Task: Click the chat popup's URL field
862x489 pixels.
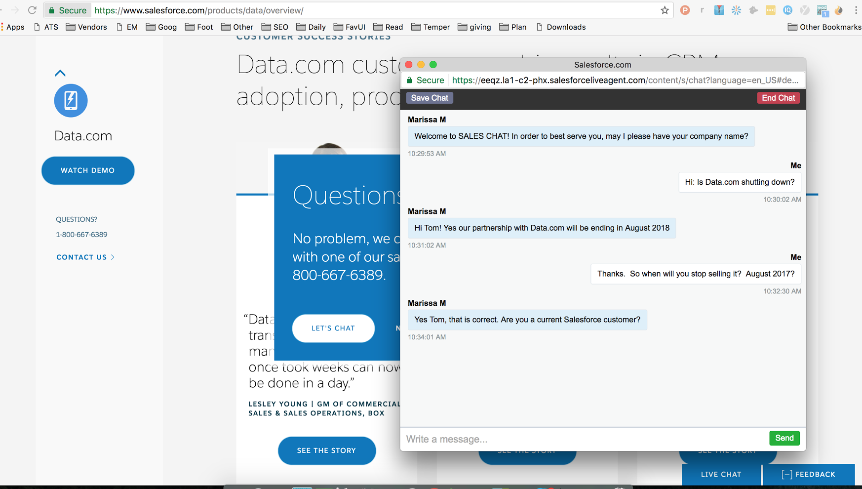Action: click(x=625, y=80)
